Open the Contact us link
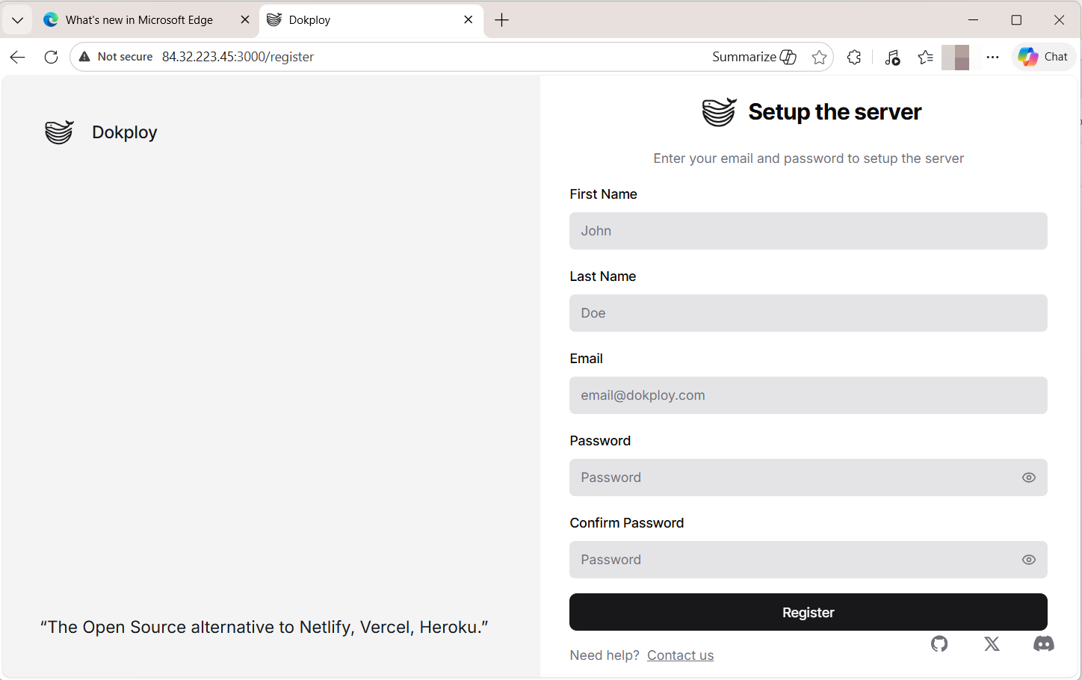This screenshot has height=680, width=1082. click(680, 655)
